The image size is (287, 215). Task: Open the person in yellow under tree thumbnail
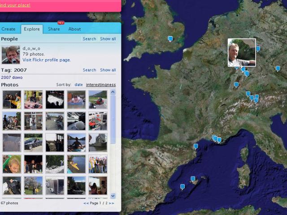click(x=33, y=185)
